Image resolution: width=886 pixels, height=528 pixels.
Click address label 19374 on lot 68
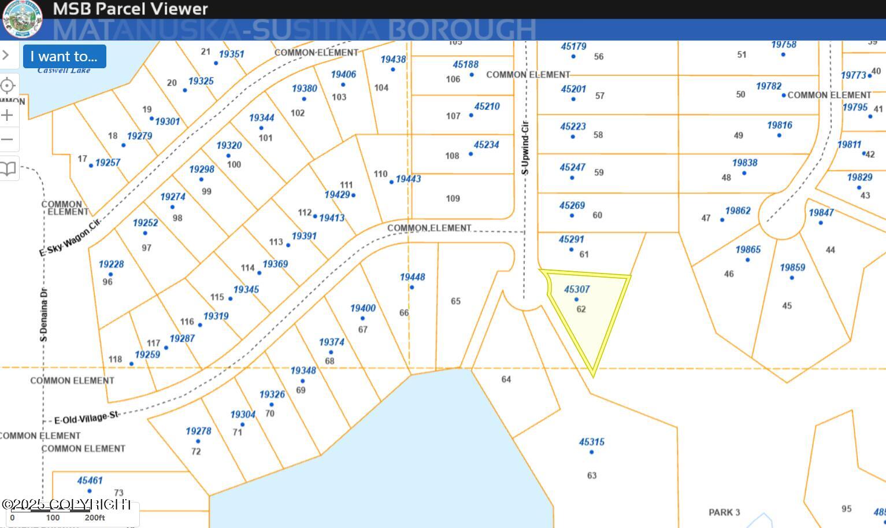[x=332, y=342]
